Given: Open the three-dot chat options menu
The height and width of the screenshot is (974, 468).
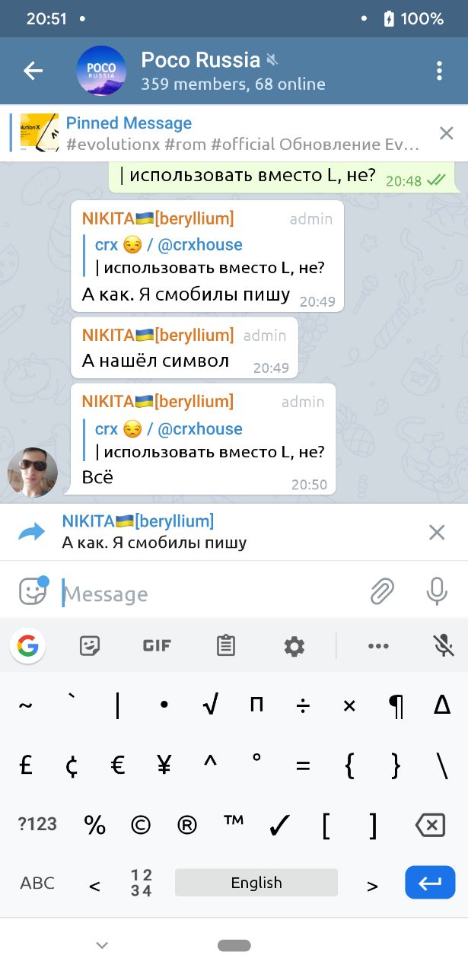Looking at the screenshot, I should (x=439, y=71).
